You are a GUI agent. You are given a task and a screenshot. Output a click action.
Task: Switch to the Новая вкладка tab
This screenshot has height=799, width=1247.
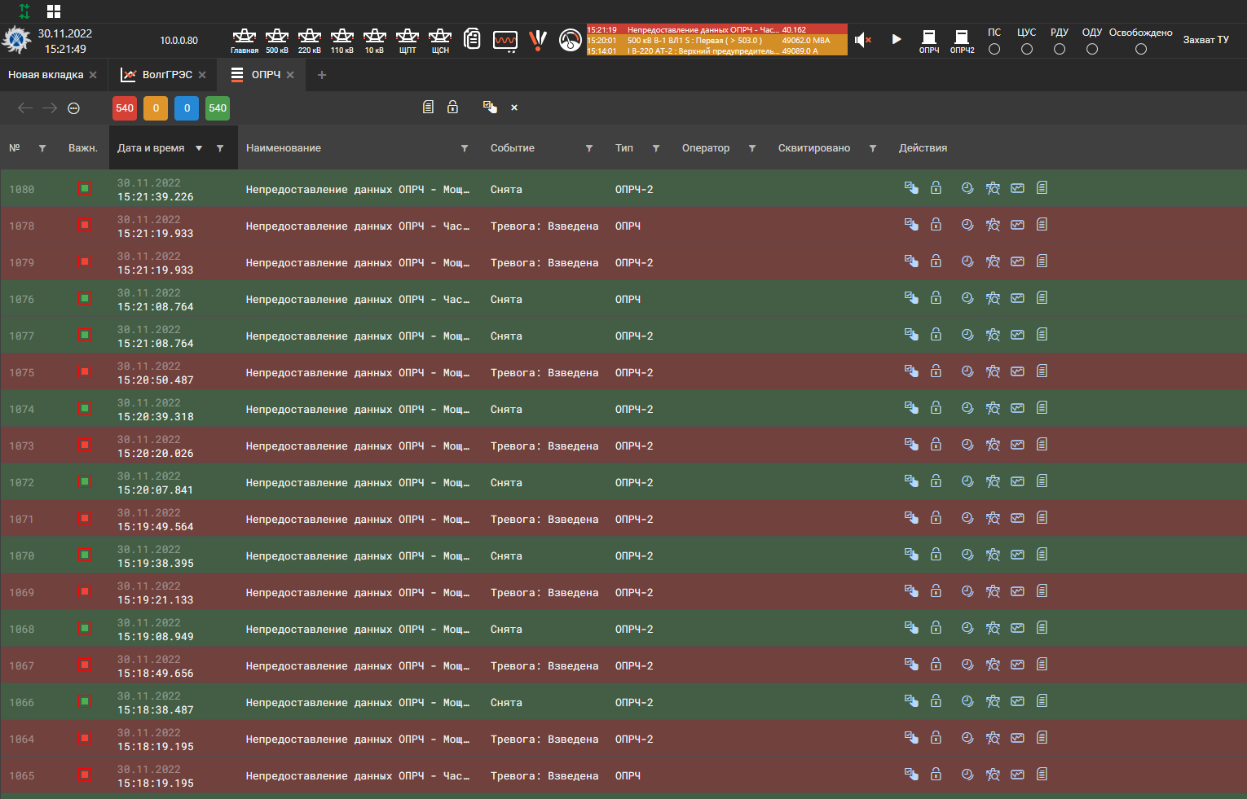point(46,75)
